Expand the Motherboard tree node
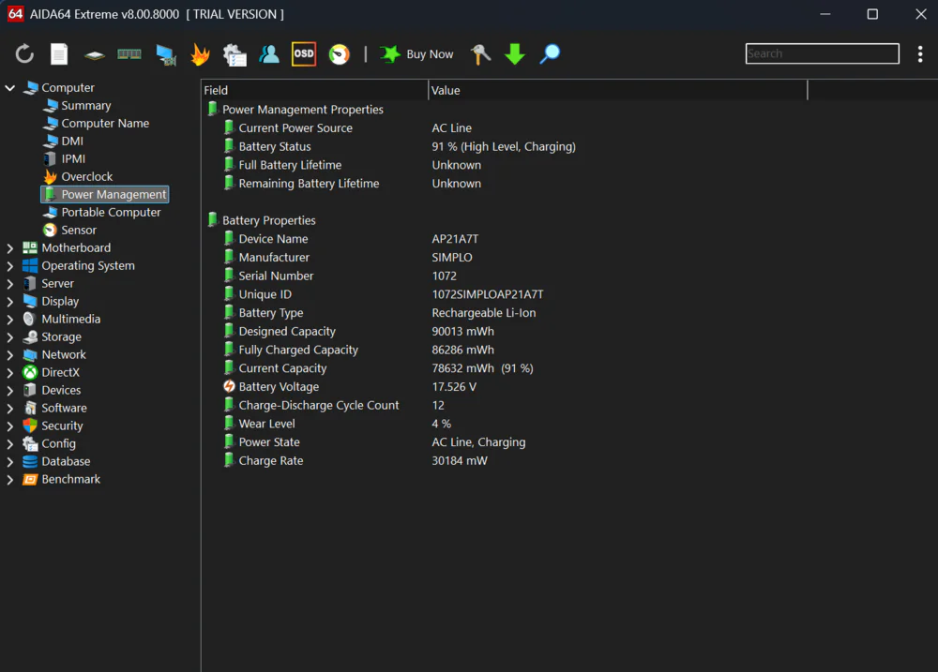The image size is (938, 672). (10, 248)
